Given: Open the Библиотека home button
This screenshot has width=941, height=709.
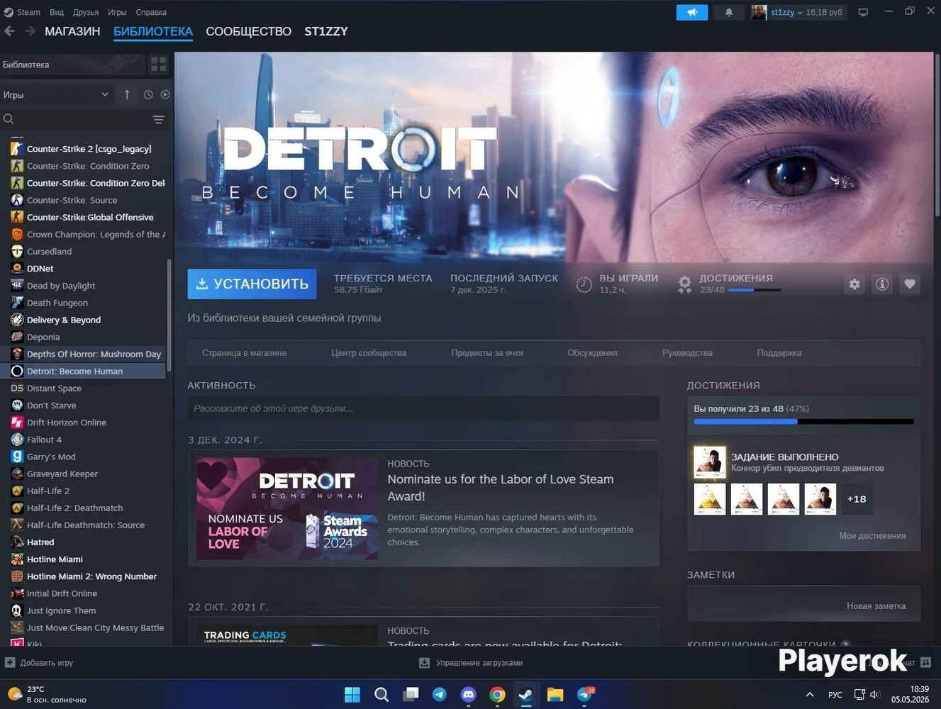Looking at the screenshot, I should tap(72, 65).
